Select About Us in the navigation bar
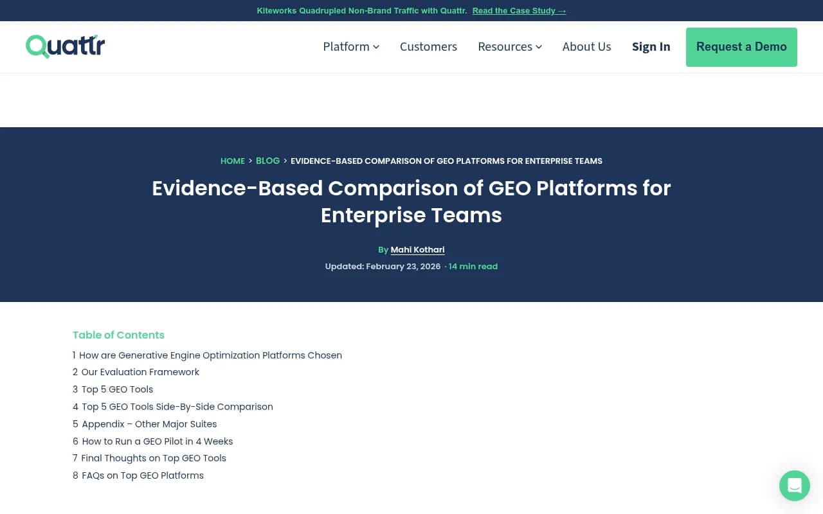Viewport: 823px width, 514px height. [x=586, y=46]
